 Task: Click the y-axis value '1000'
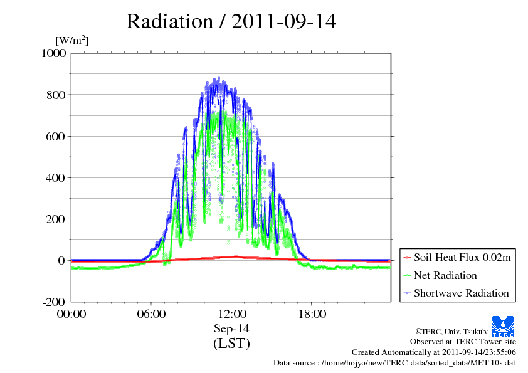click(x=53, y=53)
